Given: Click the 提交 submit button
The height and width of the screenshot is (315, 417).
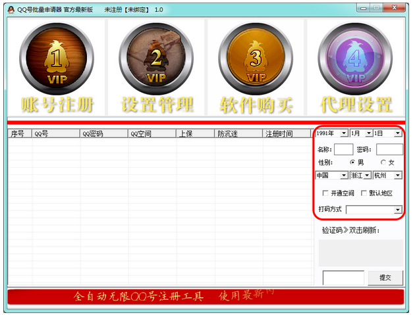Looking at the screenshot, I should 385,278.
